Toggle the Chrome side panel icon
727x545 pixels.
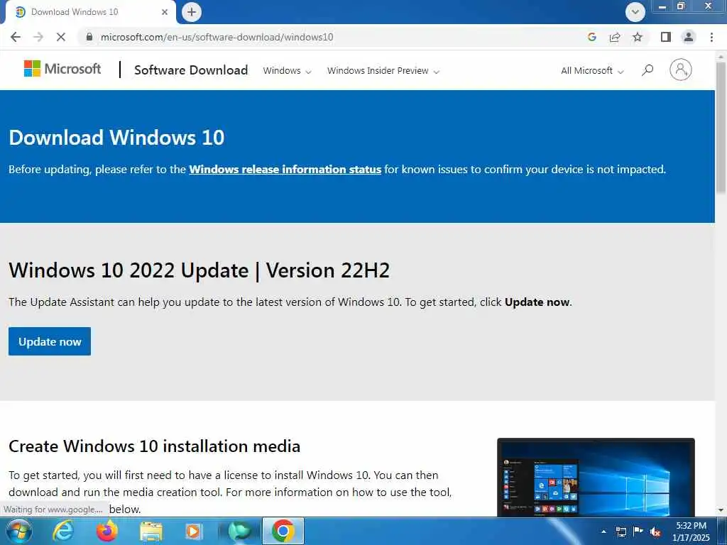[666, 37]
